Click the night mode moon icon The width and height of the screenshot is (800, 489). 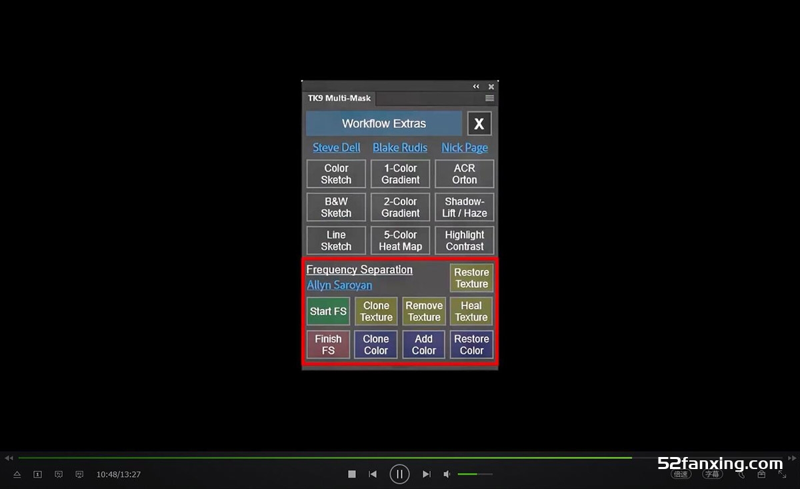pyautogui.click(x=741, y=474)
